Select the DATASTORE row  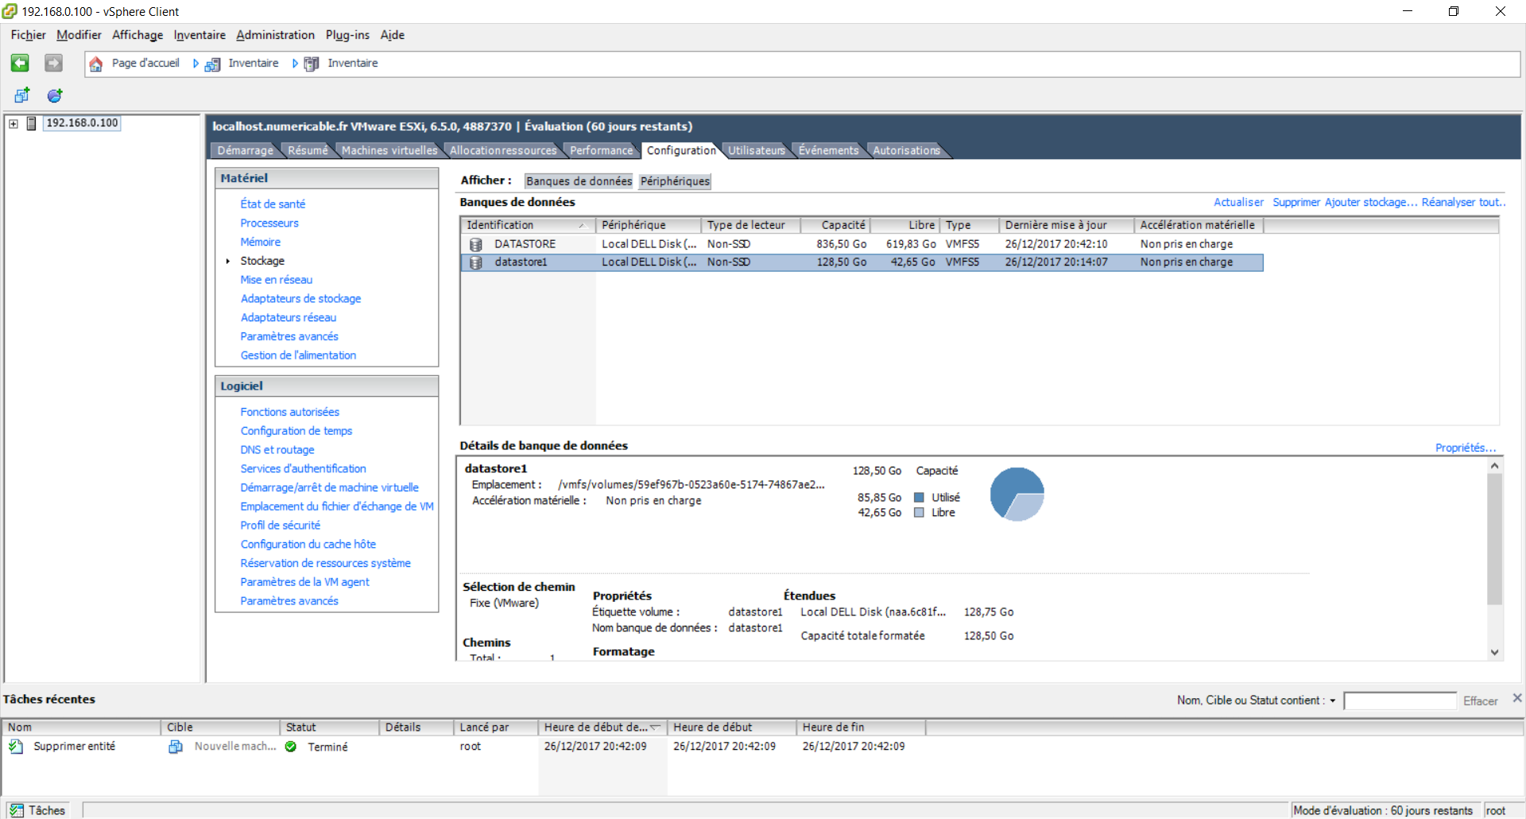point(862,244)
